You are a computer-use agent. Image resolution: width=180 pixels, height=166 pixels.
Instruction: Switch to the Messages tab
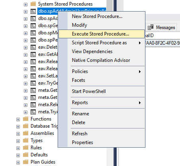[x=162, y=28]
